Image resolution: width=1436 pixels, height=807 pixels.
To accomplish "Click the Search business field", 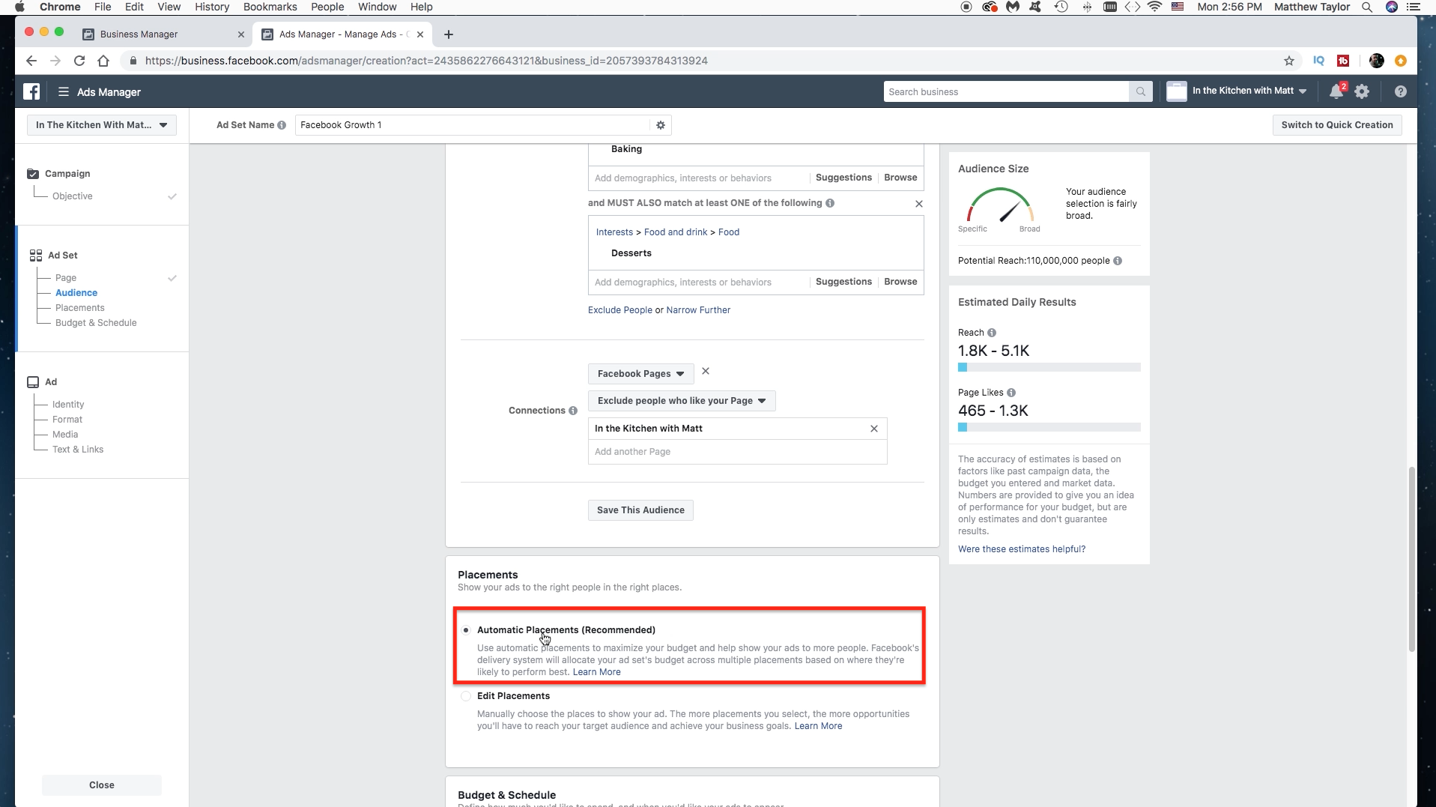I will 1006,91.
